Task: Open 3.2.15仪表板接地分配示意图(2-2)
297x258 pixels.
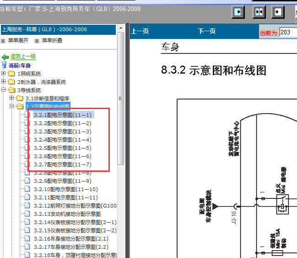Action: coord(75,231)
